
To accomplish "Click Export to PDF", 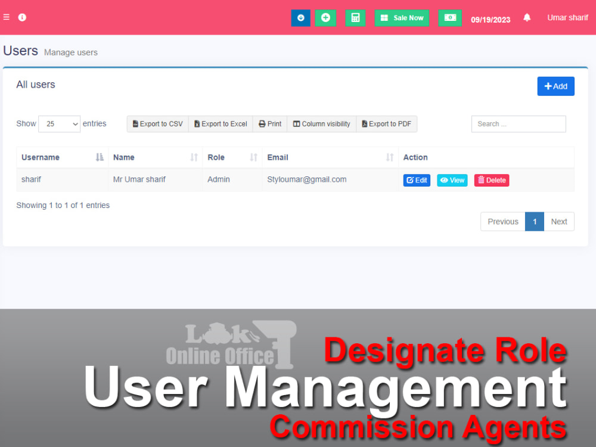I will tap(387, 124).
